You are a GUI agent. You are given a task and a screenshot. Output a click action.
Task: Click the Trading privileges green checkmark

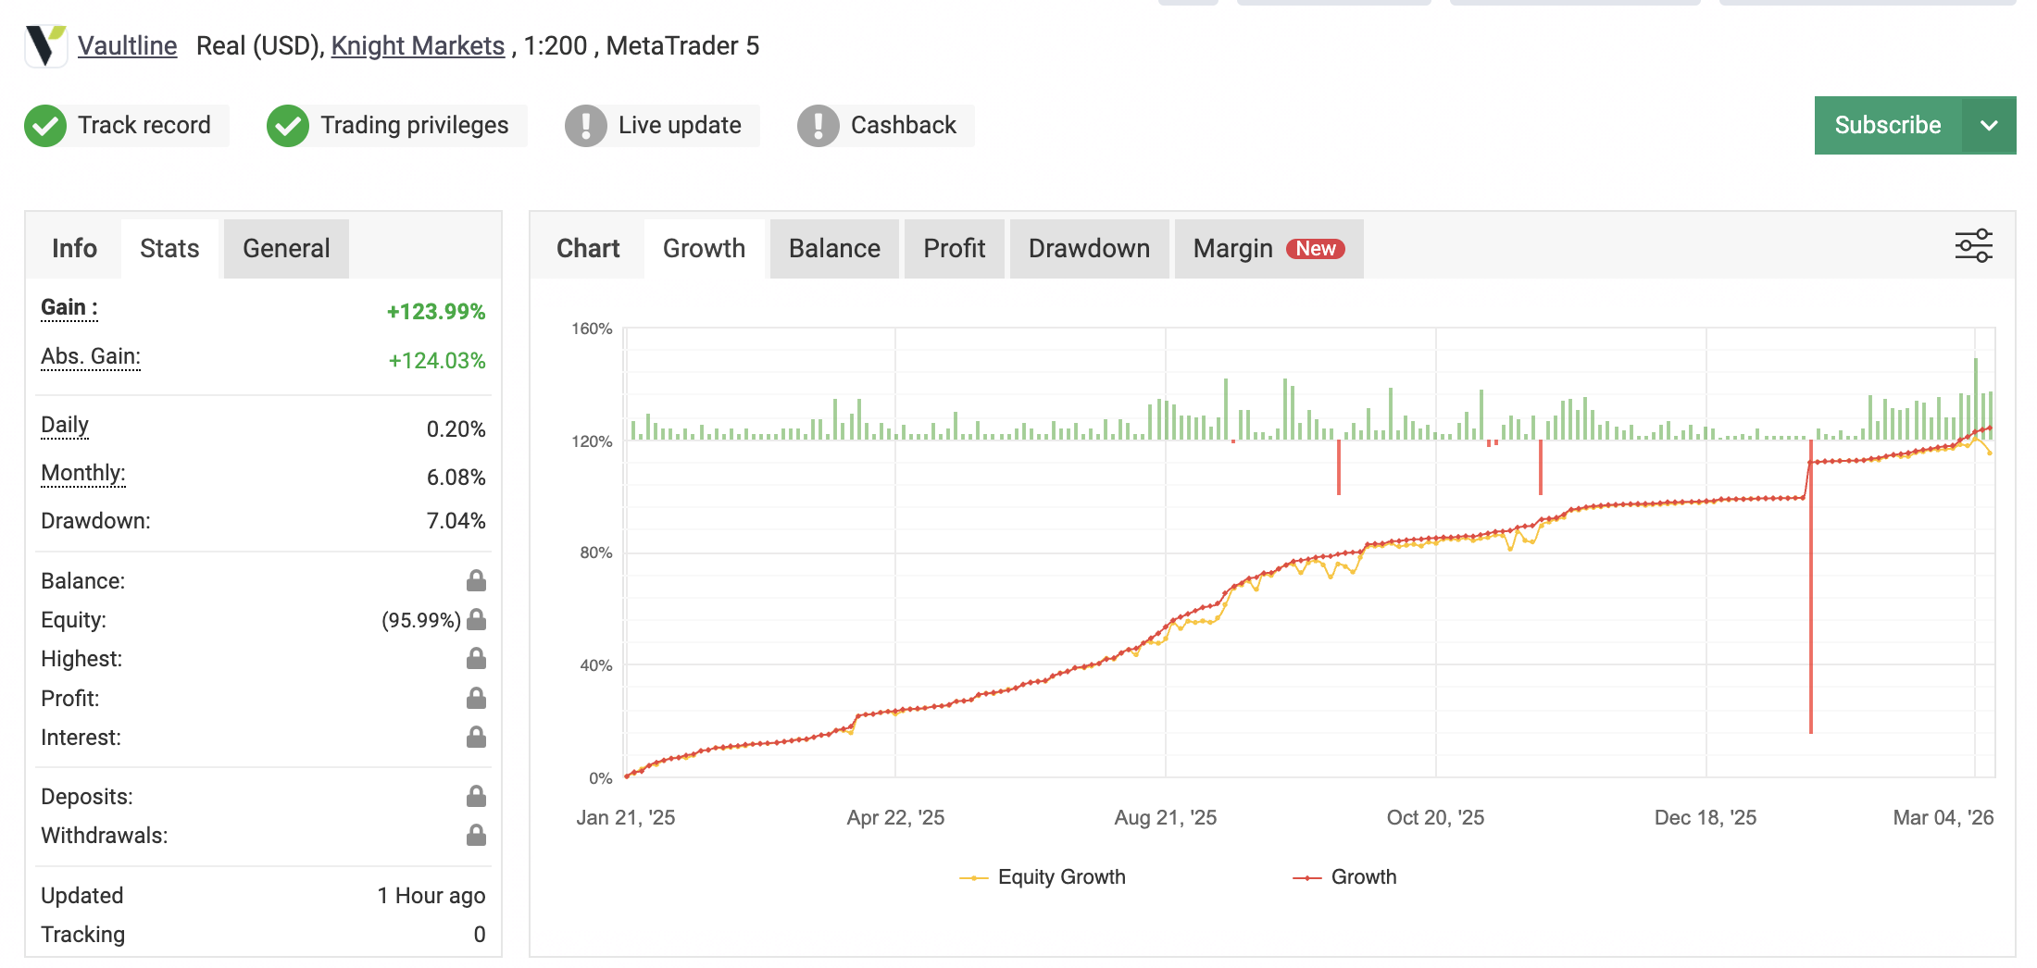[288, 126]
